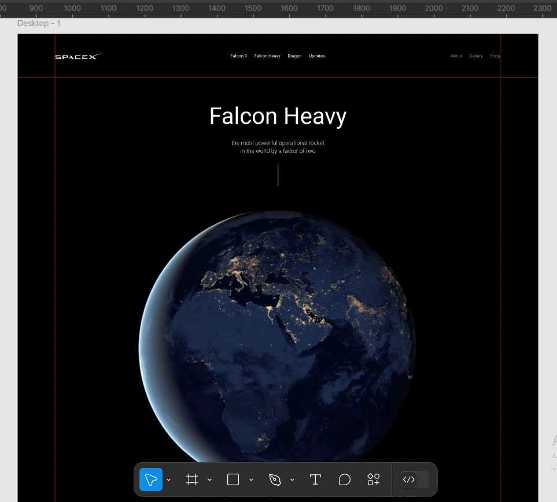Open the Move tool options chevron

click(x=169, y=479)
